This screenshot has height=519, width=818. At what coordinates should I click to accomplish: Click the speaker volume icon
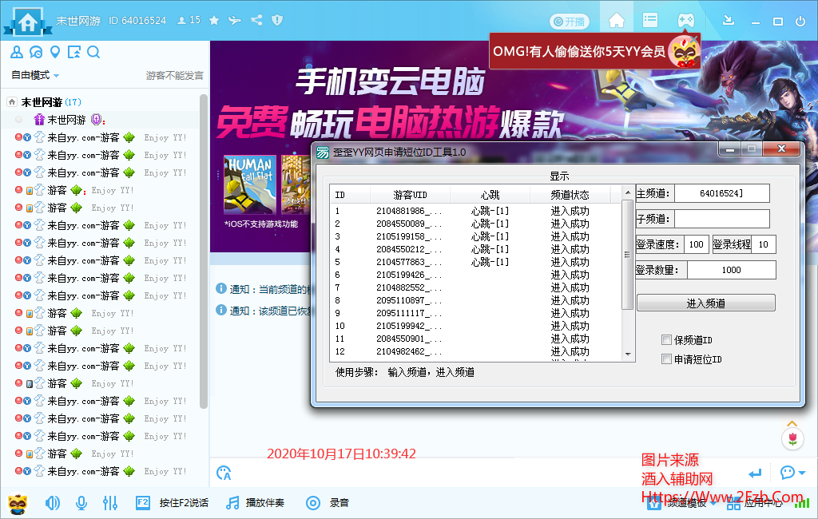point(52,503)
